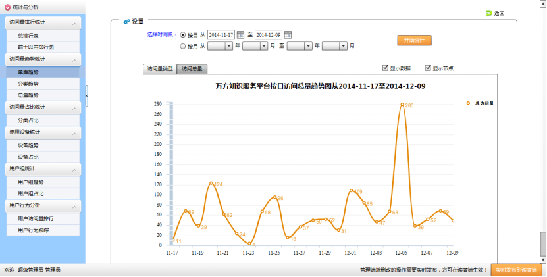Toggle the 显示节点 checkbox
The width and height of the screenshot is (547, 277).
[428, 68]
